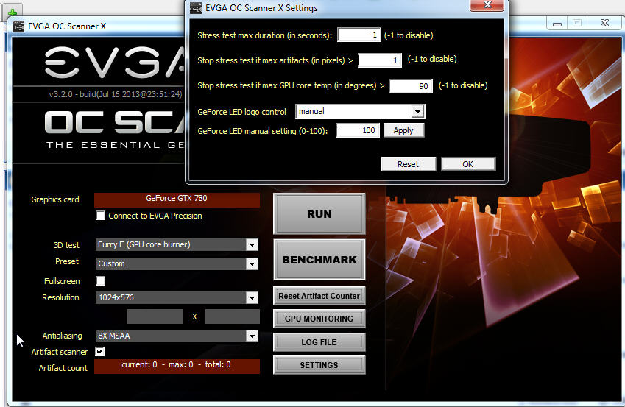Viewport: 625px width, 407px height.
Task: Click the stress test max duration field
Action: point(359,35)
